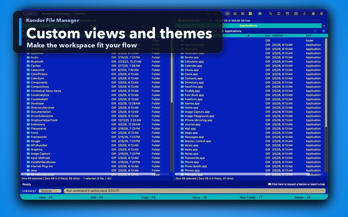This screenshot has width=348, height=217.
Task: Click the icon beside Chess.app
Action: click(x=182, y=70)
